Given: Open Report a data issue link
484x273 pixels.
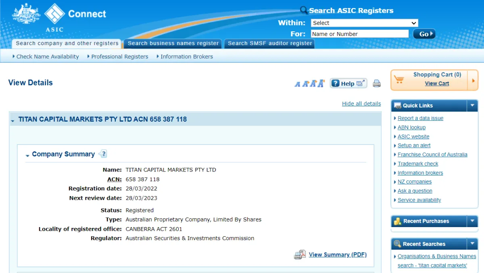Looking at the screenshot, I should click(x=420, y=118).
